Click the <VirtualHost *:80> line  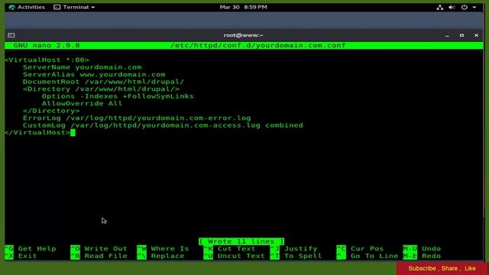coord(47,60)
